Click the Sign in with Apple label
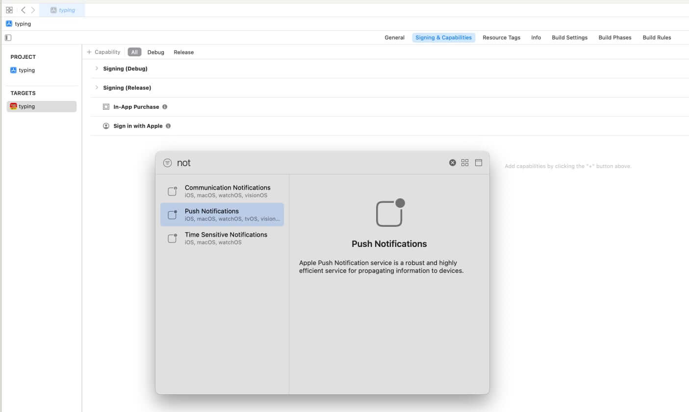The height and width of the screenshot is (412, 689). click(x=138, y=126)
